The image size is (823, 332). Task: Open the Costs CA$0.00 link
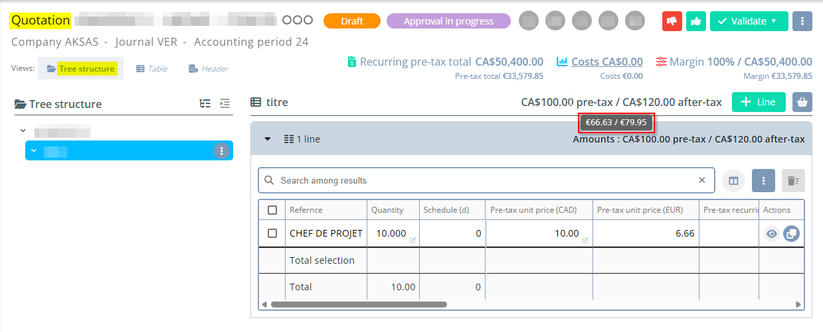(606, 62)
